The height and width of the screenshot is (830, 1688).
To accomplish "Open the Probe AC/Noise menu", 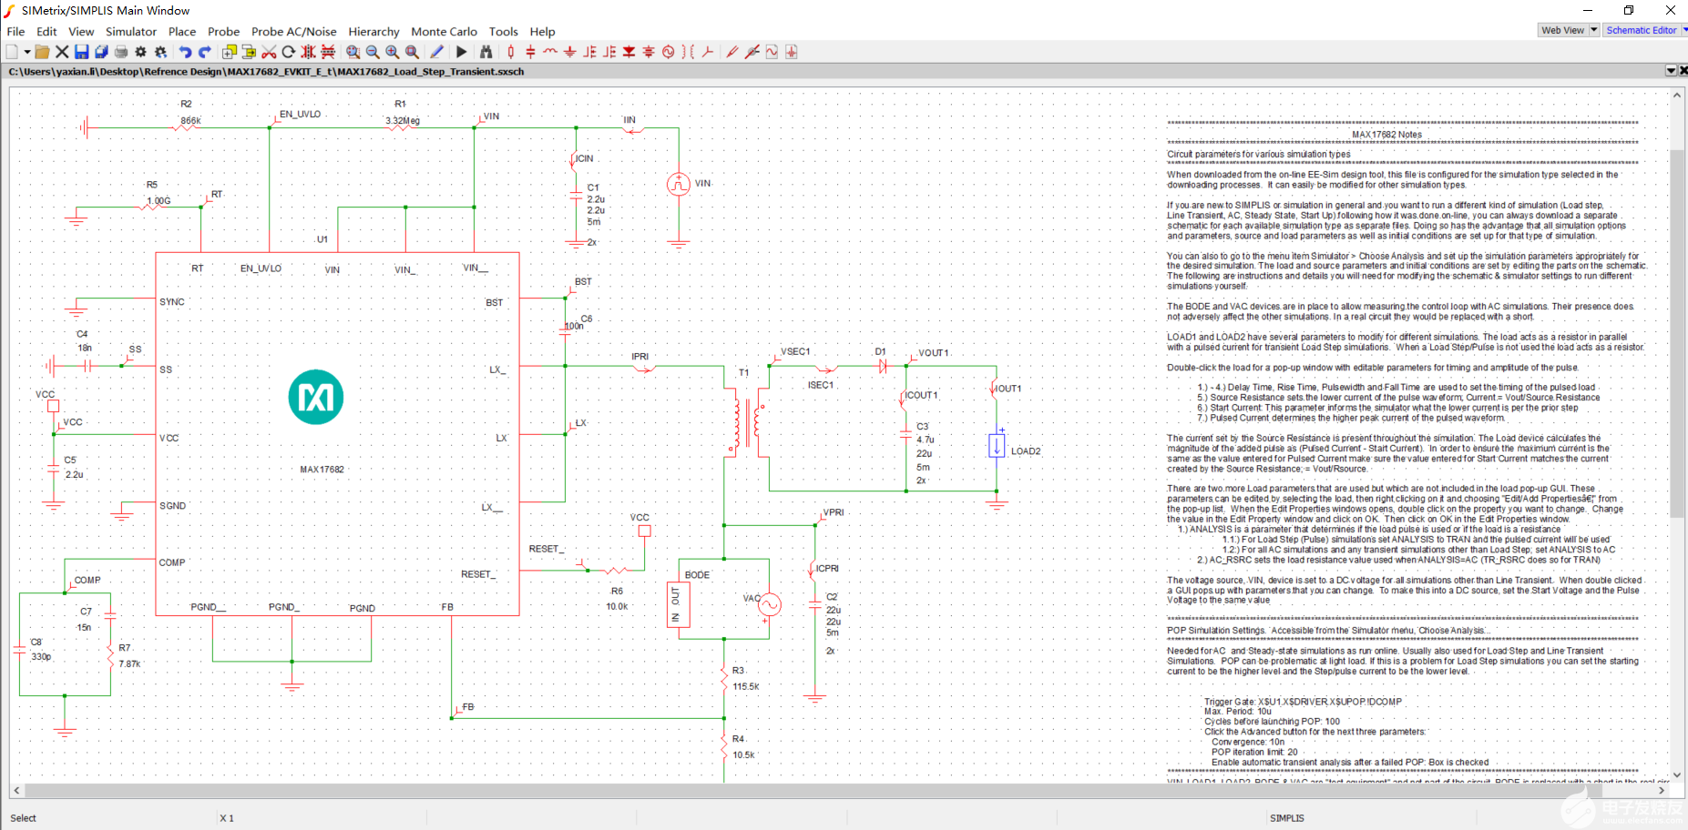I will [x=293, y=31].
